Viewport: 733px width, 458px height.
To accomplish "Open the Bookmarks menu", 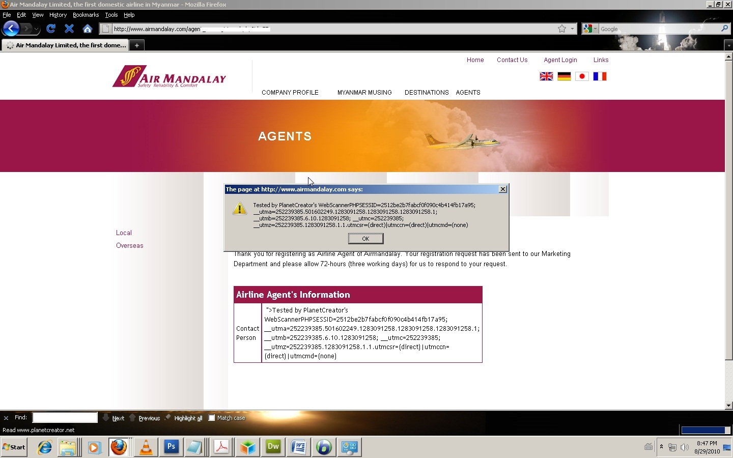I will 86,15.
